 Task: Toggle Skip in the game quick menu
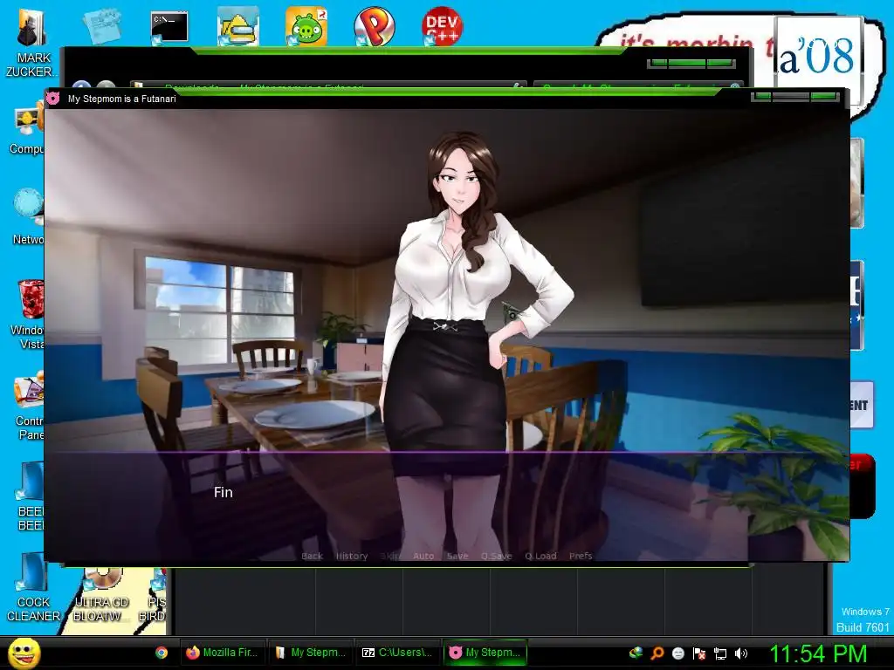(390, 556)
